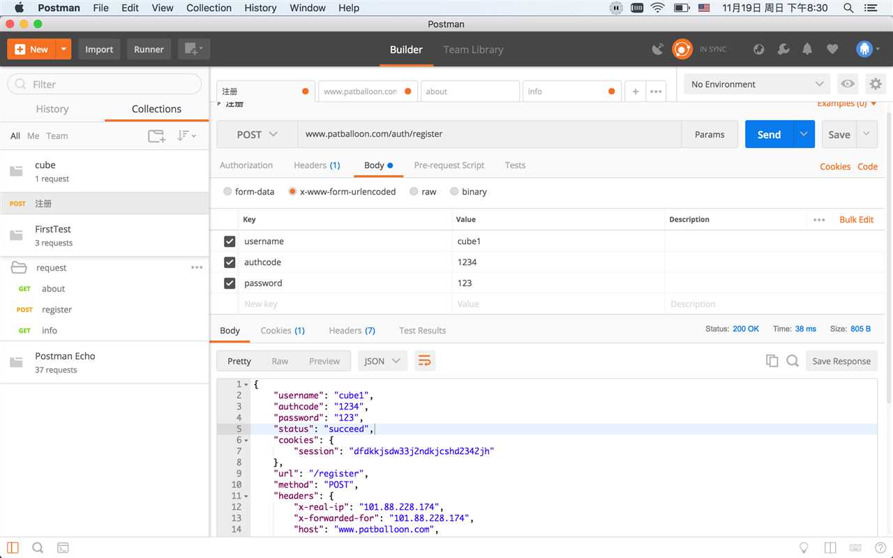Switch to the response Cookies (1) tab
The height and width of the screenshot is (558, 893).
click(x=283, y=331)
